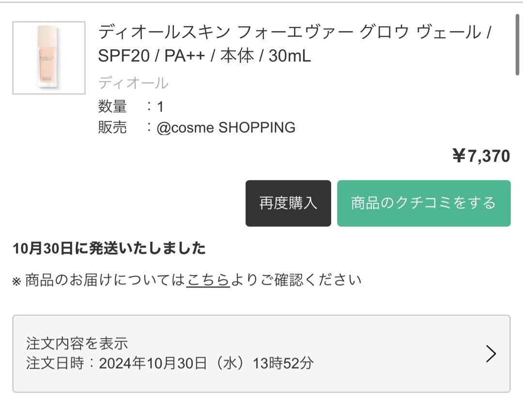Screen dimensions: 523x404
Task: Follow the こちら delivery link
Action: tap(208, 280)
